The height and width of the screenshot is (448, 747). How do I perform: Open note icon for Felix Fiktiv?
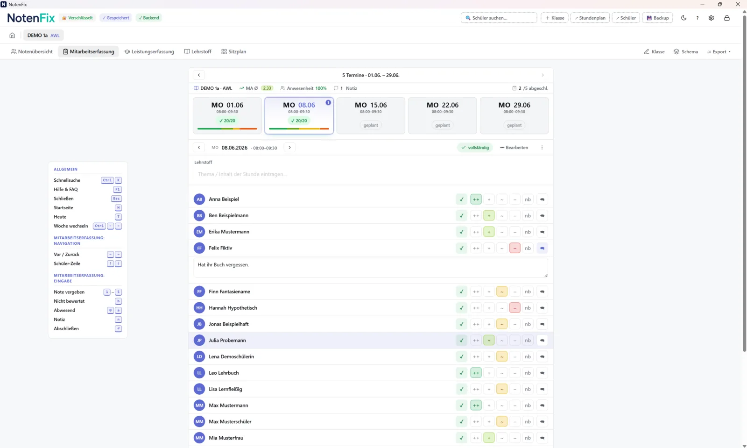tap(542, 248)
